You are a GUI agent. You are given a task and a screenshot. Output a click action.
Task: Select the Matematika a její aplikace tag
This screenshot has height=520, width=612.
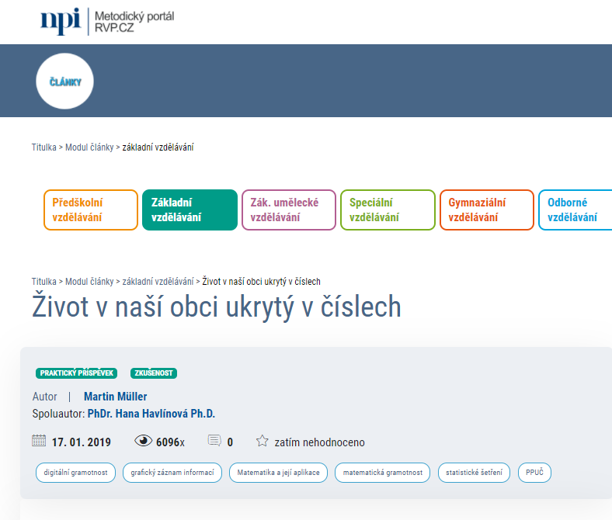[278, 473]
